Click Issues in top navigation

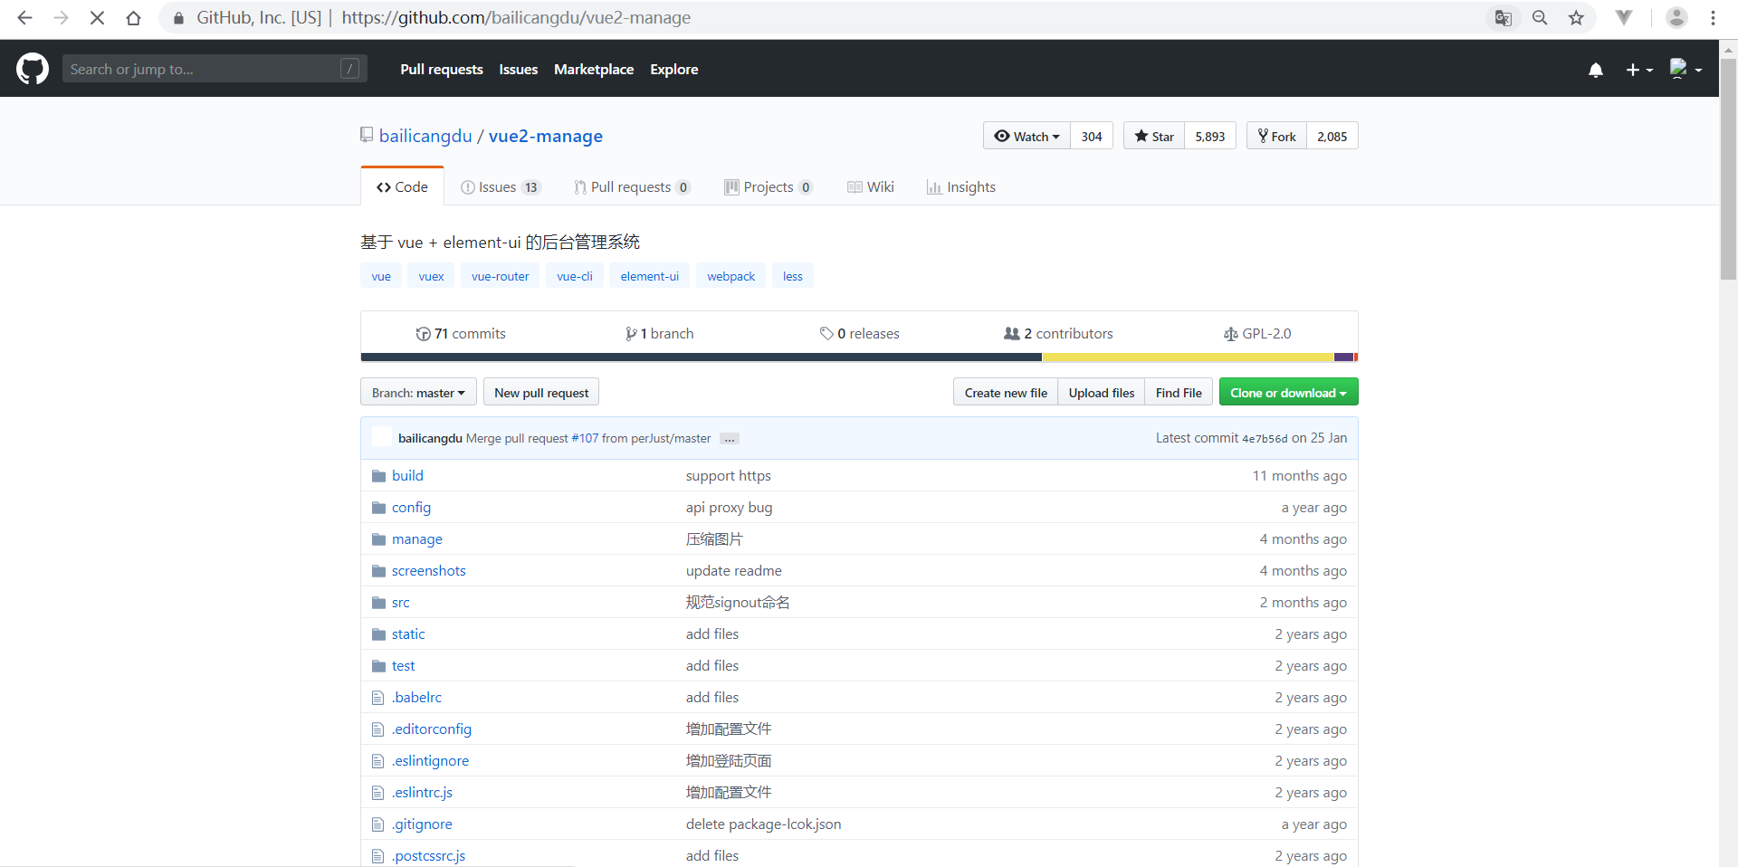[519, 70]
